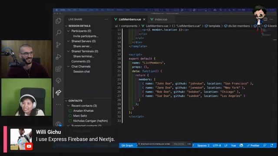Click Invite participants... link
This screenshot has width=278, height=156.
(x=86, y=36)
